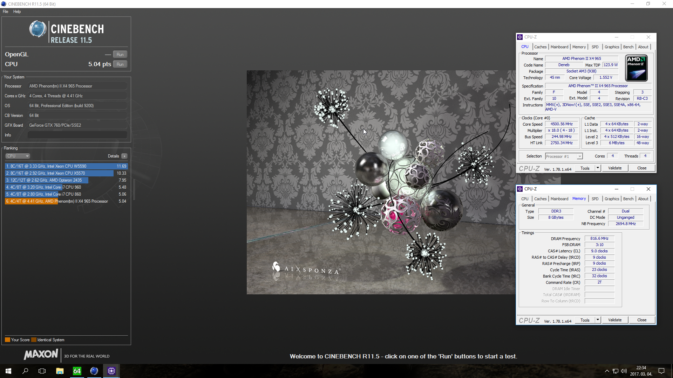The height and width of the screenshot is (378, 673).
Task: Switch to CPU tab in lower CPU-Z
Action: point(525,199)
